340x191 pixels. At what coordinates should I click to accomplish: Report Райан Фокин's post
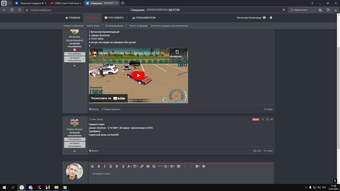(94, 151)
